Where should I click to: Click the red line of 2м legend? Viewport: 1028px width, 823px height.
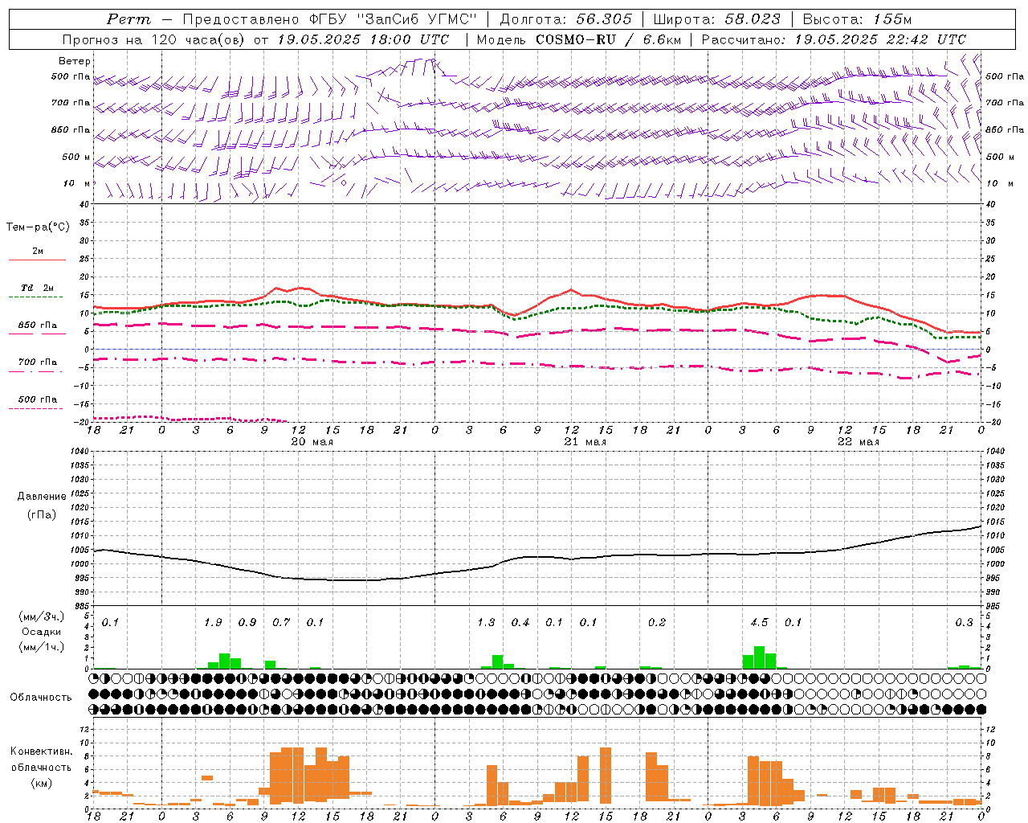37,260
